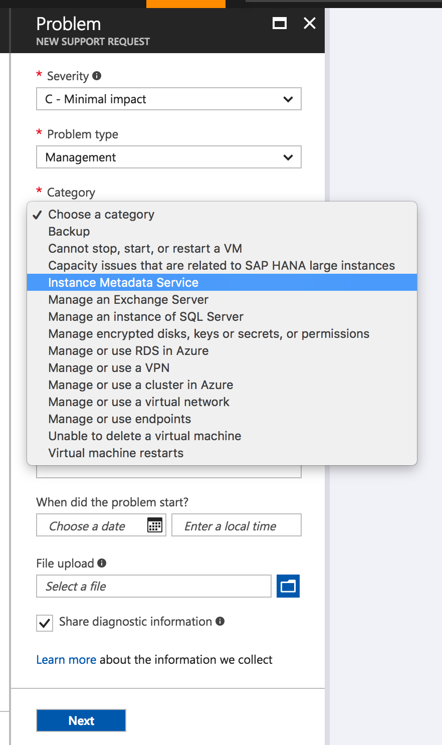Open the Severity dropdown
The height and width of the screenshot is (745, 442).
click(x=168, y=99)
